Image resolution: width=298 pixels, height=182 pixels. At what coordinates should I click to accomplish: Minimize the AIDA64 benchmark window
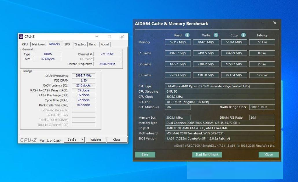pos(262,23)
